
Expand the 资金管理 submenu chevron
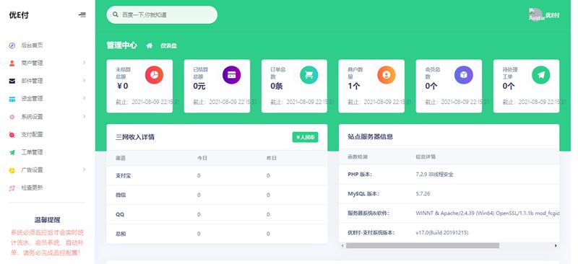(84, 98)
